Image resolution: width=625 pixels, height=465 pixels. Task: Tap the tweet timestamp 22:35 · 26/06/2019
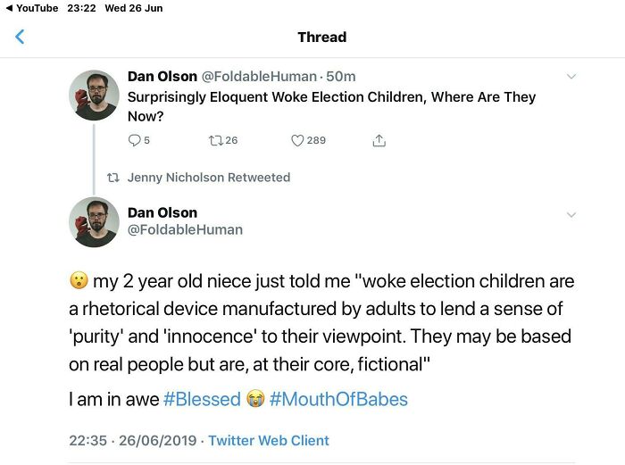pyautogui.click(x=134, y=441)
